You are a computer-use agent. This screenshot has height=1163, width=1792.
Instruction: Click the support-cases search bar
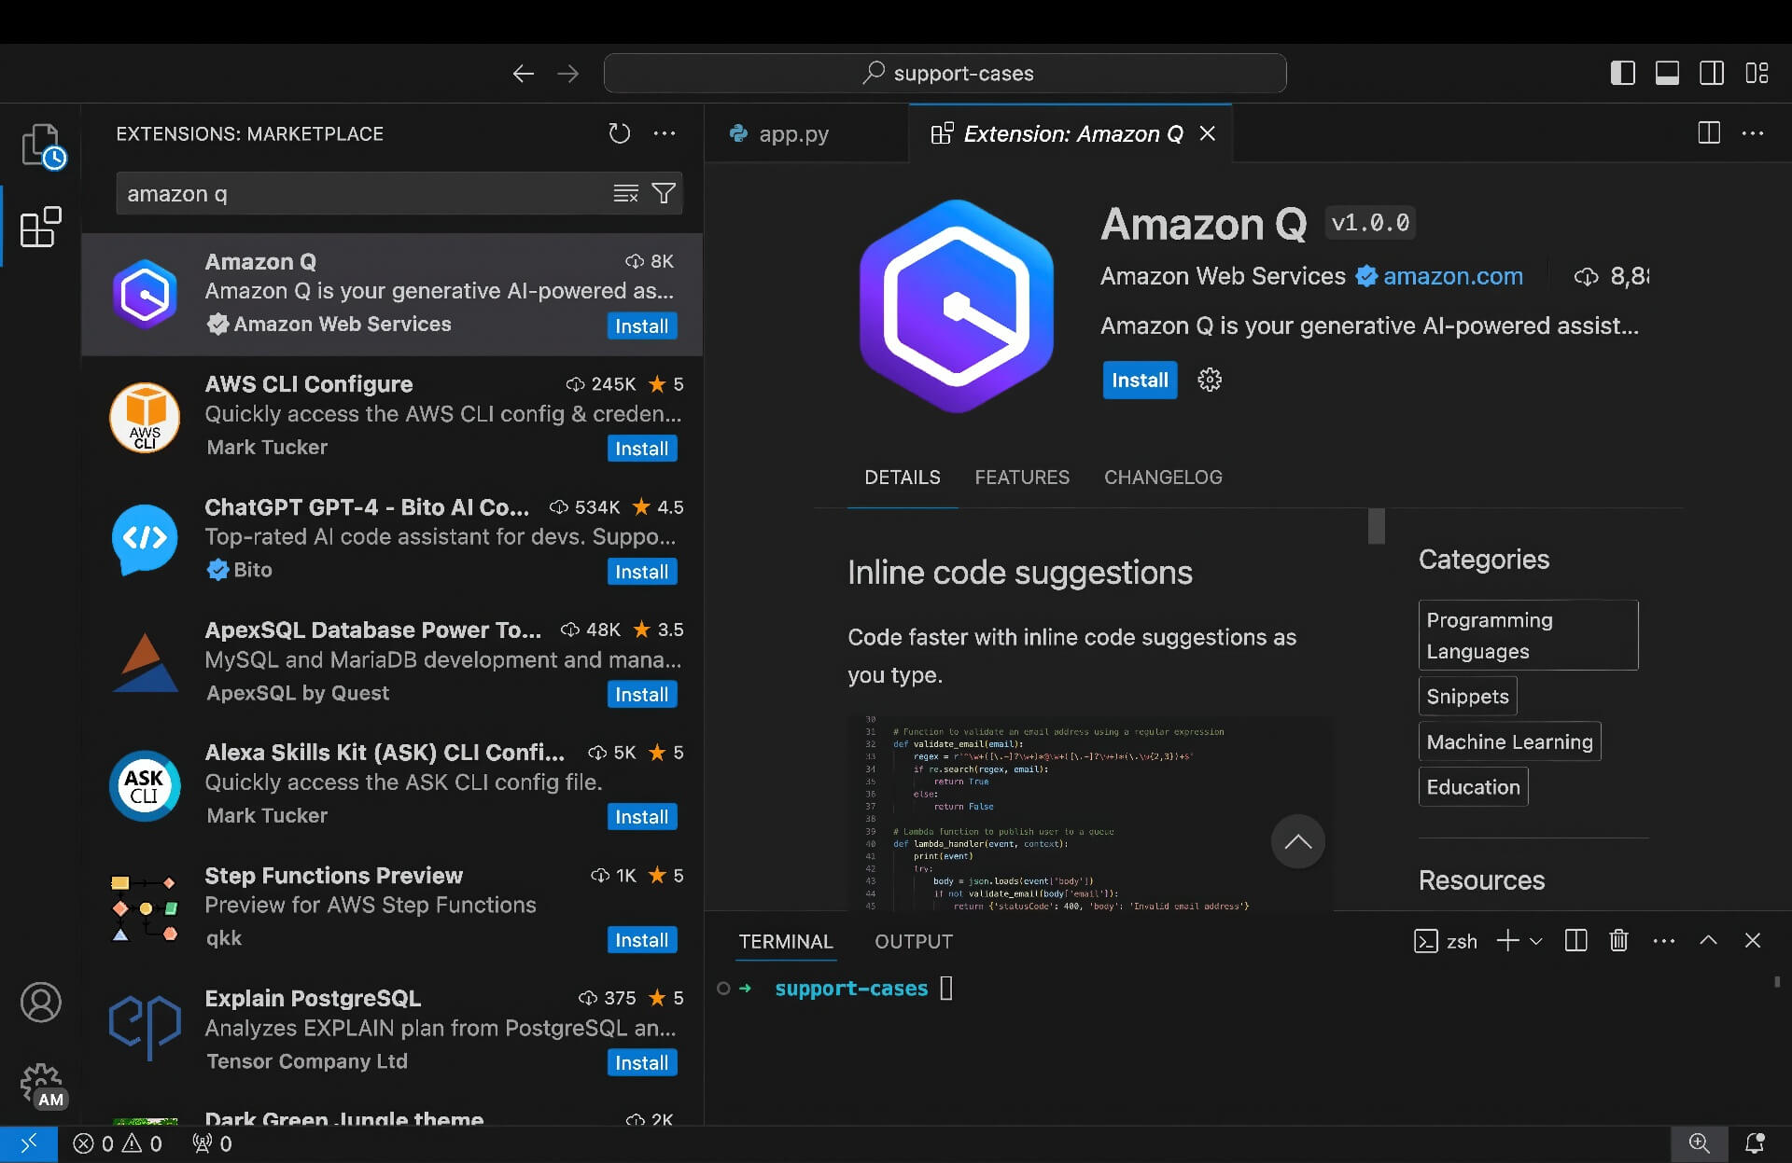(946, 73)
